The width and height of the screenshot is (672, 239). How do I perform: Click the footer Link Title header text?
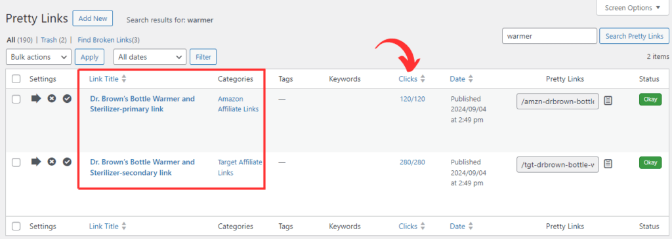coord(104,226)
